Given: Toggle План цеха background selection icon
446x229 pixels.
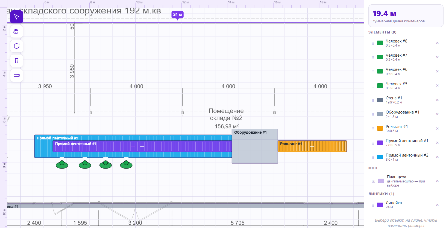Looking at the screenshot, I should click(x=374, y=181).
